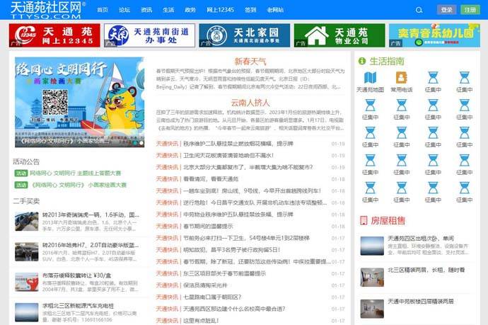Open news about 房山线、9号线 跨线列车

point(252,190)
